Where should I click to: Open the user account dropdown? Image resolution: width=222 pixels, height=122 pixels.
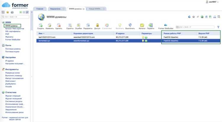click(x=212, y=2)
